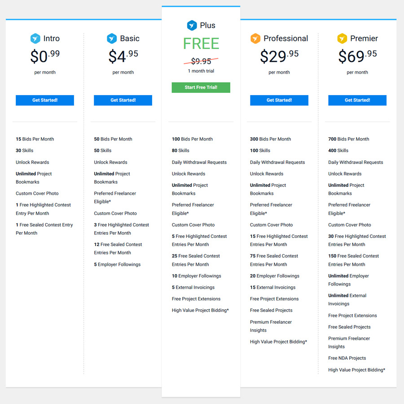Screen dimensions: 404x404
Task: Click the Plus plan blue badge icon
Action: [192, 26]
